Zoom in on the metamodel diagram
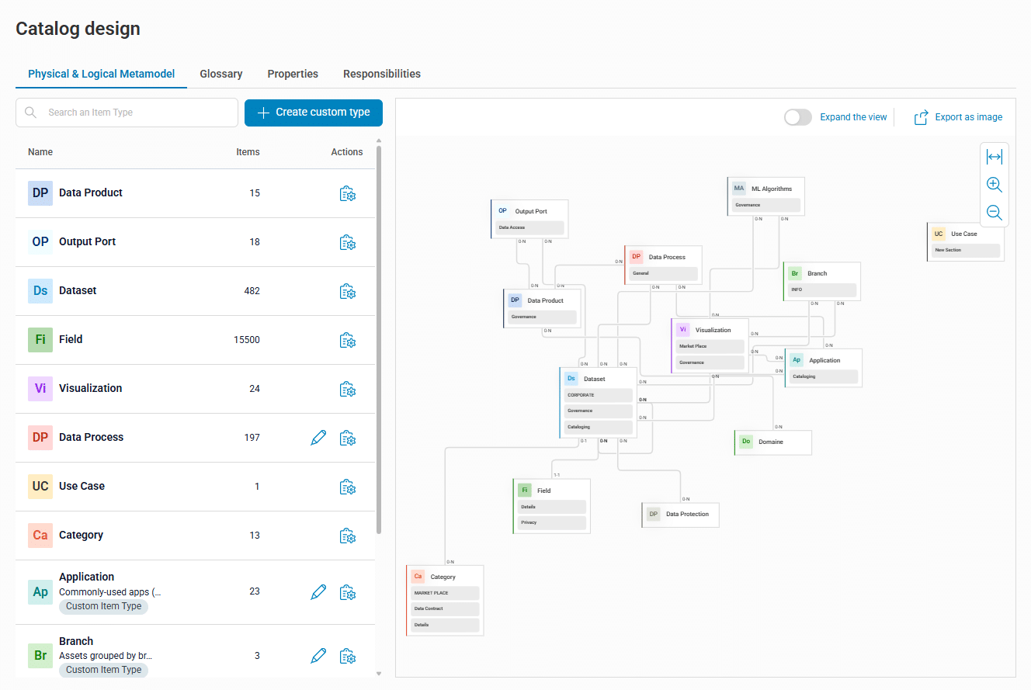Image resolution: width=1031 pixels, height=690 pixels. coord(995,185)
